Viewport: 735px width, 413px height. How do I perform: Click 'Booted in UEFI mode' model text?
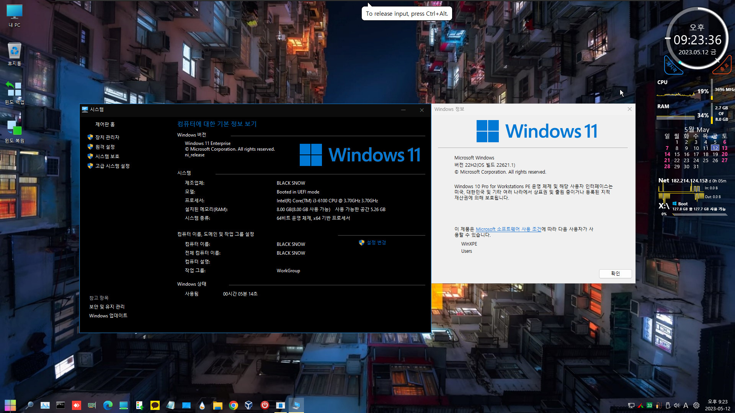click(298, 192)
